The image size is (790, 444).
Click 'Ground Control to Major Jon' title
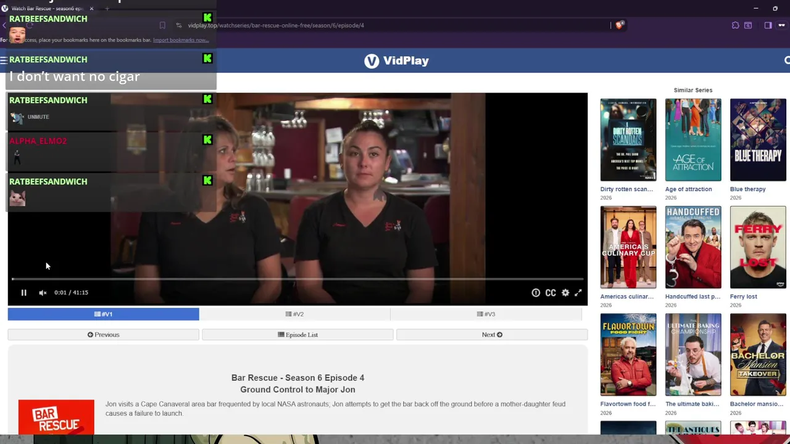[x=297, y=390]
